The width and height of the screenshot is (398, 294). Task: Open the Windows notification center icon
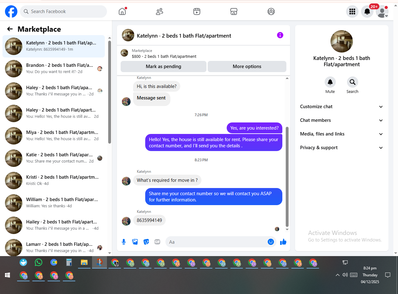388,275
